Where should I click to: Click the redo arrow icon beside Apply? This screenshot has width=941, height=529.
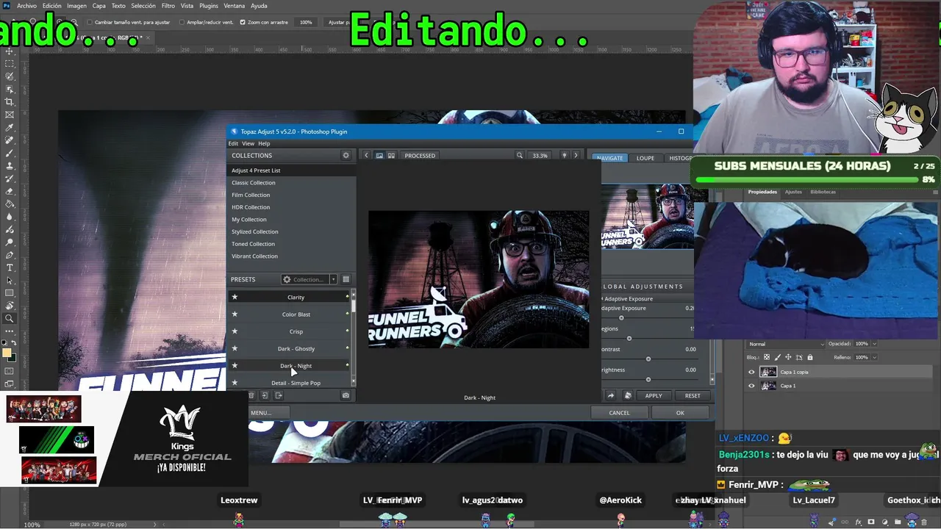point(610,395)
